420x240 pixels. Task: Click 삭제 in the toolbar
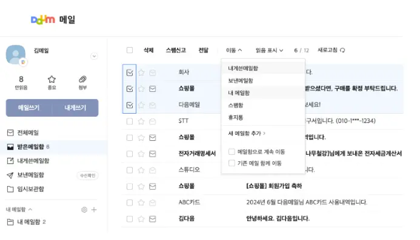(x=148, y=50)
